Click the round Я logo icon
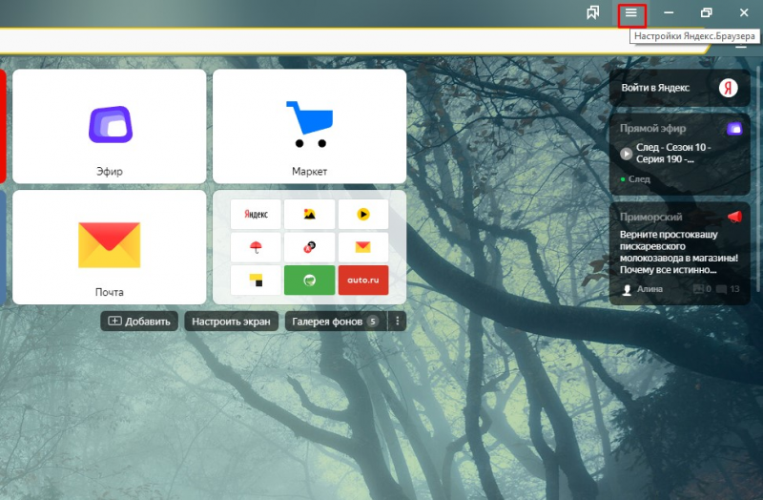Viewport: 763px width, 500px height. click(x=729, y=88)
